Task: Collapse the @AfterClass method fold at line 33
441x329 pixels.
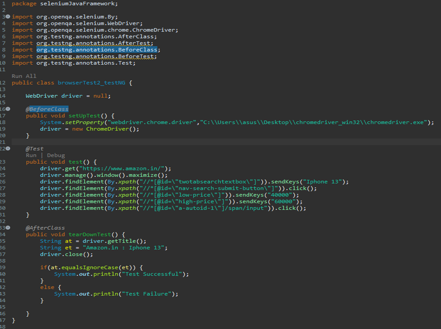Action: pos(8,228)
